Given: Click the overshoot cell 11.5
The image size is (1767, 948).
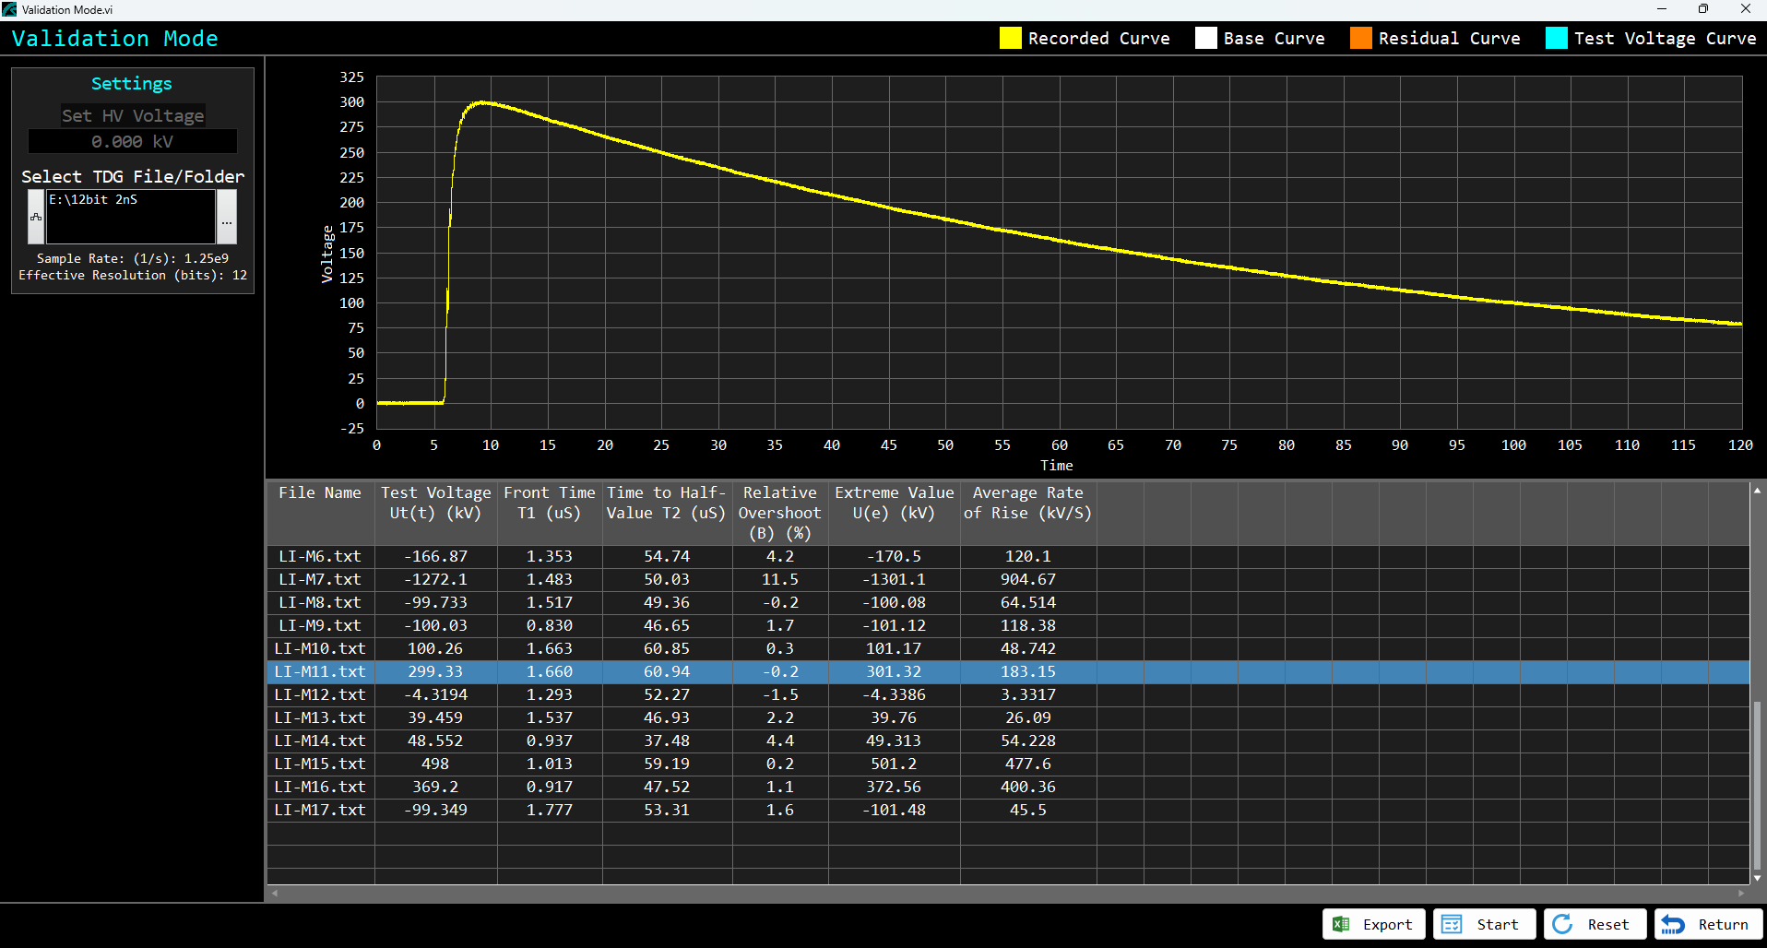Looking at the screenshot, I should (x=780, y=579).
